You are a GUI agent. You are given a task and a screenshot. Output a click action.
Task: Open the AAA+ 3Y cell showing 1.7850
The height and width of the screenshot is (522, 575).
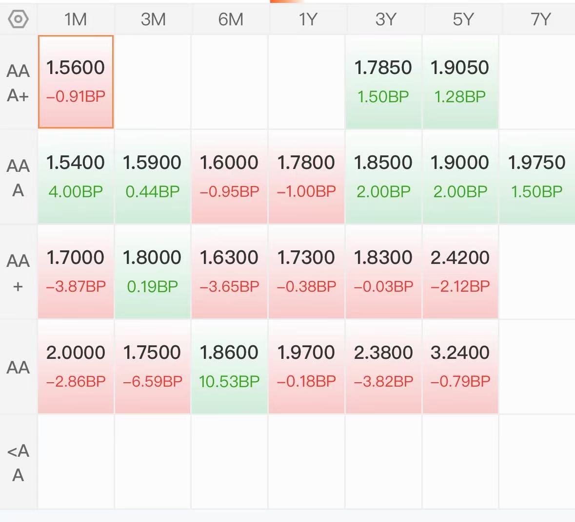[383, 82]
